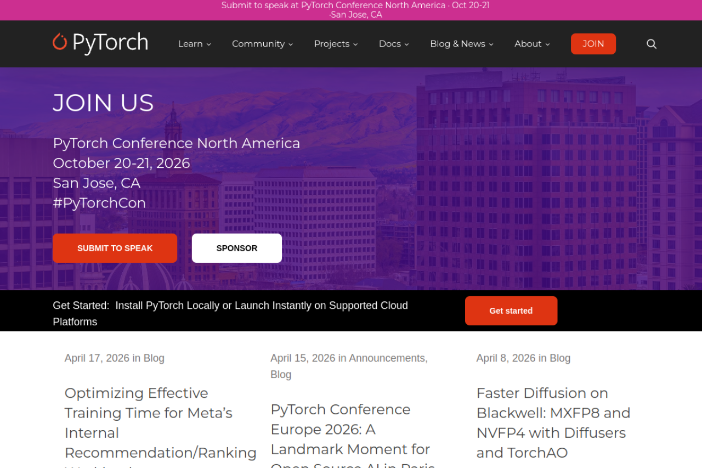Open the top banner conference announcement link

355,10
